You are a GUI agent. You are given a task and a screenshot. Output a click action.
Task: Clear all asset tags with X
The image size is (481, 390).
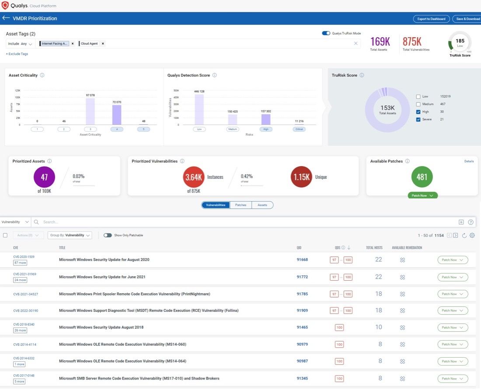point(356,43)
